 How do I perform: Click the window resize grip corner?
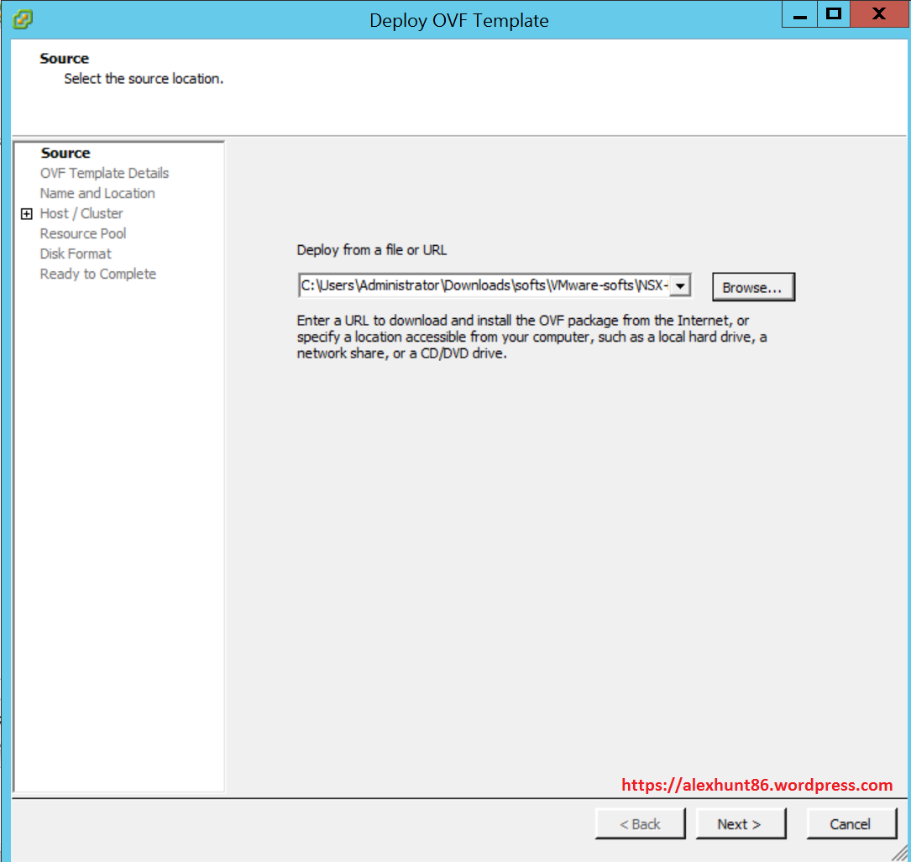899,853
